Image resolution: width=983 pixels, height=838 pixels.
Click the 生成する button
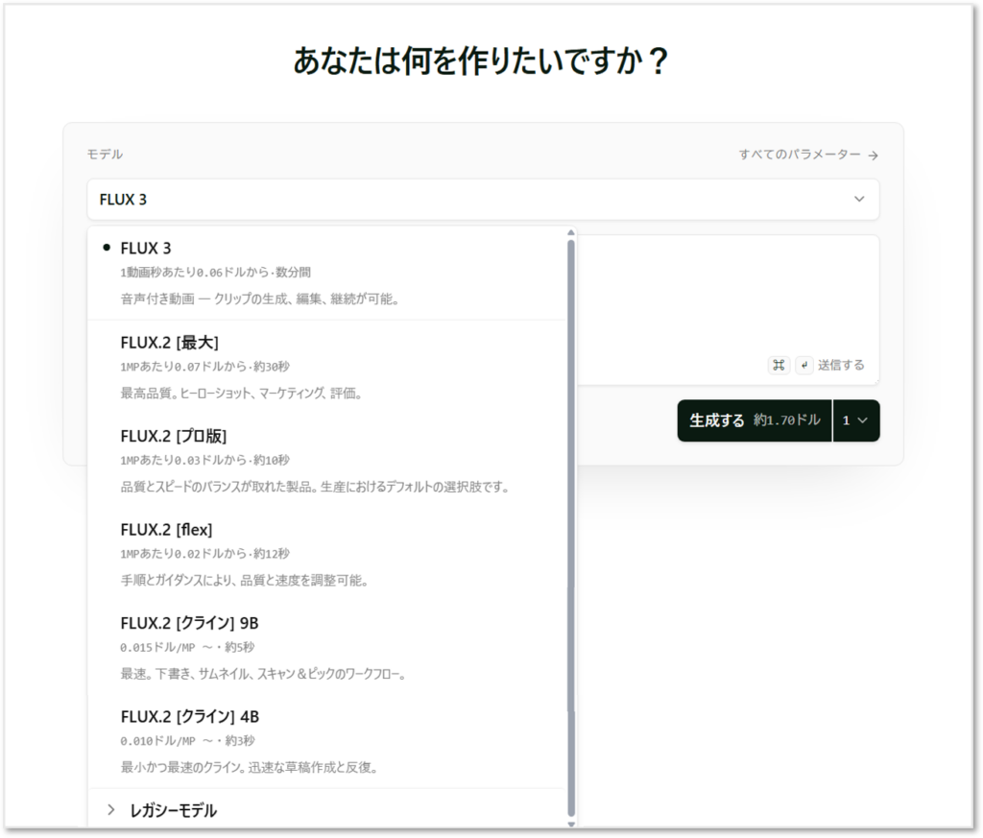tap(755, 420)
